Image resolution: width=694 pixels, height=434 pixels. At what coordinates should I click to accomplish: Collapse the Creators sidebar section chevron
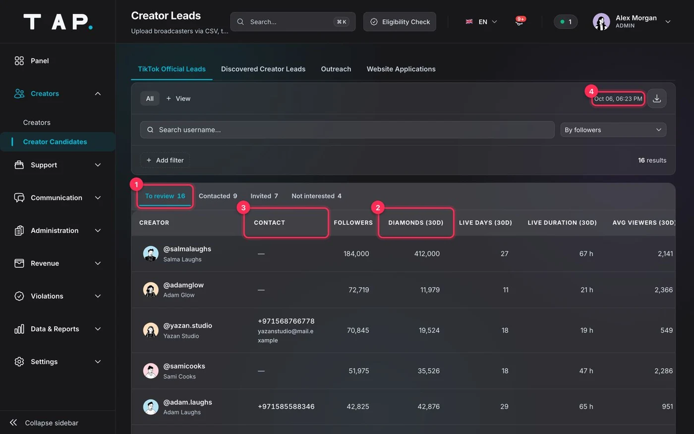[x=98, y=93]
